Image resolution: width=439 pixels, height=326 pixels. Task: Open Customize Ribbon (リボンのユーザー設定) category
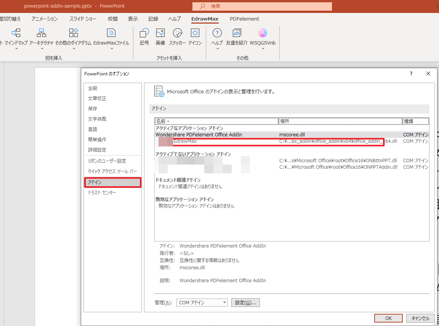[112, 161]
